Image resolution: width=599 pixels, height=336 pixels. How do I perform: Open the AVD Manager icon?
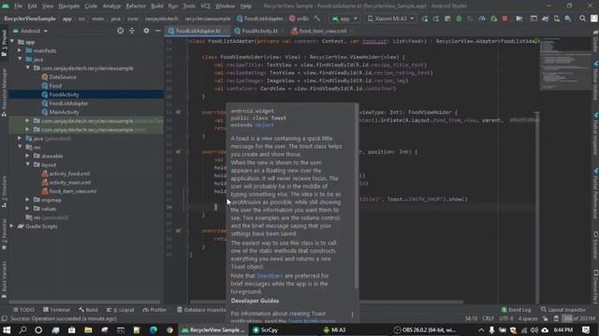pos(557,19)
